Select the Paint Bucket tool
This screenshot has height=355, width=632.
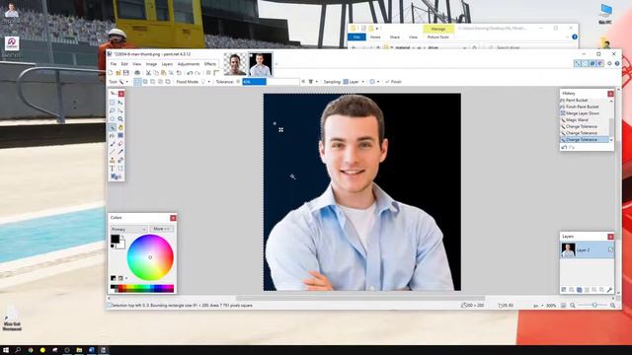pyautogui.click(x=112, y=136)
